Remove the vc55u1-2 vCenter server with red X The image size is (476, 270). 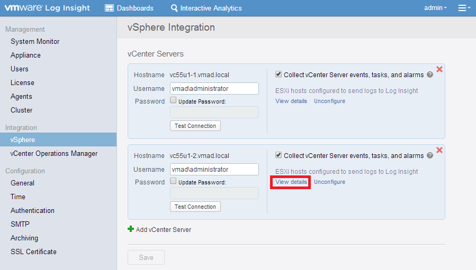click(439, 150)
